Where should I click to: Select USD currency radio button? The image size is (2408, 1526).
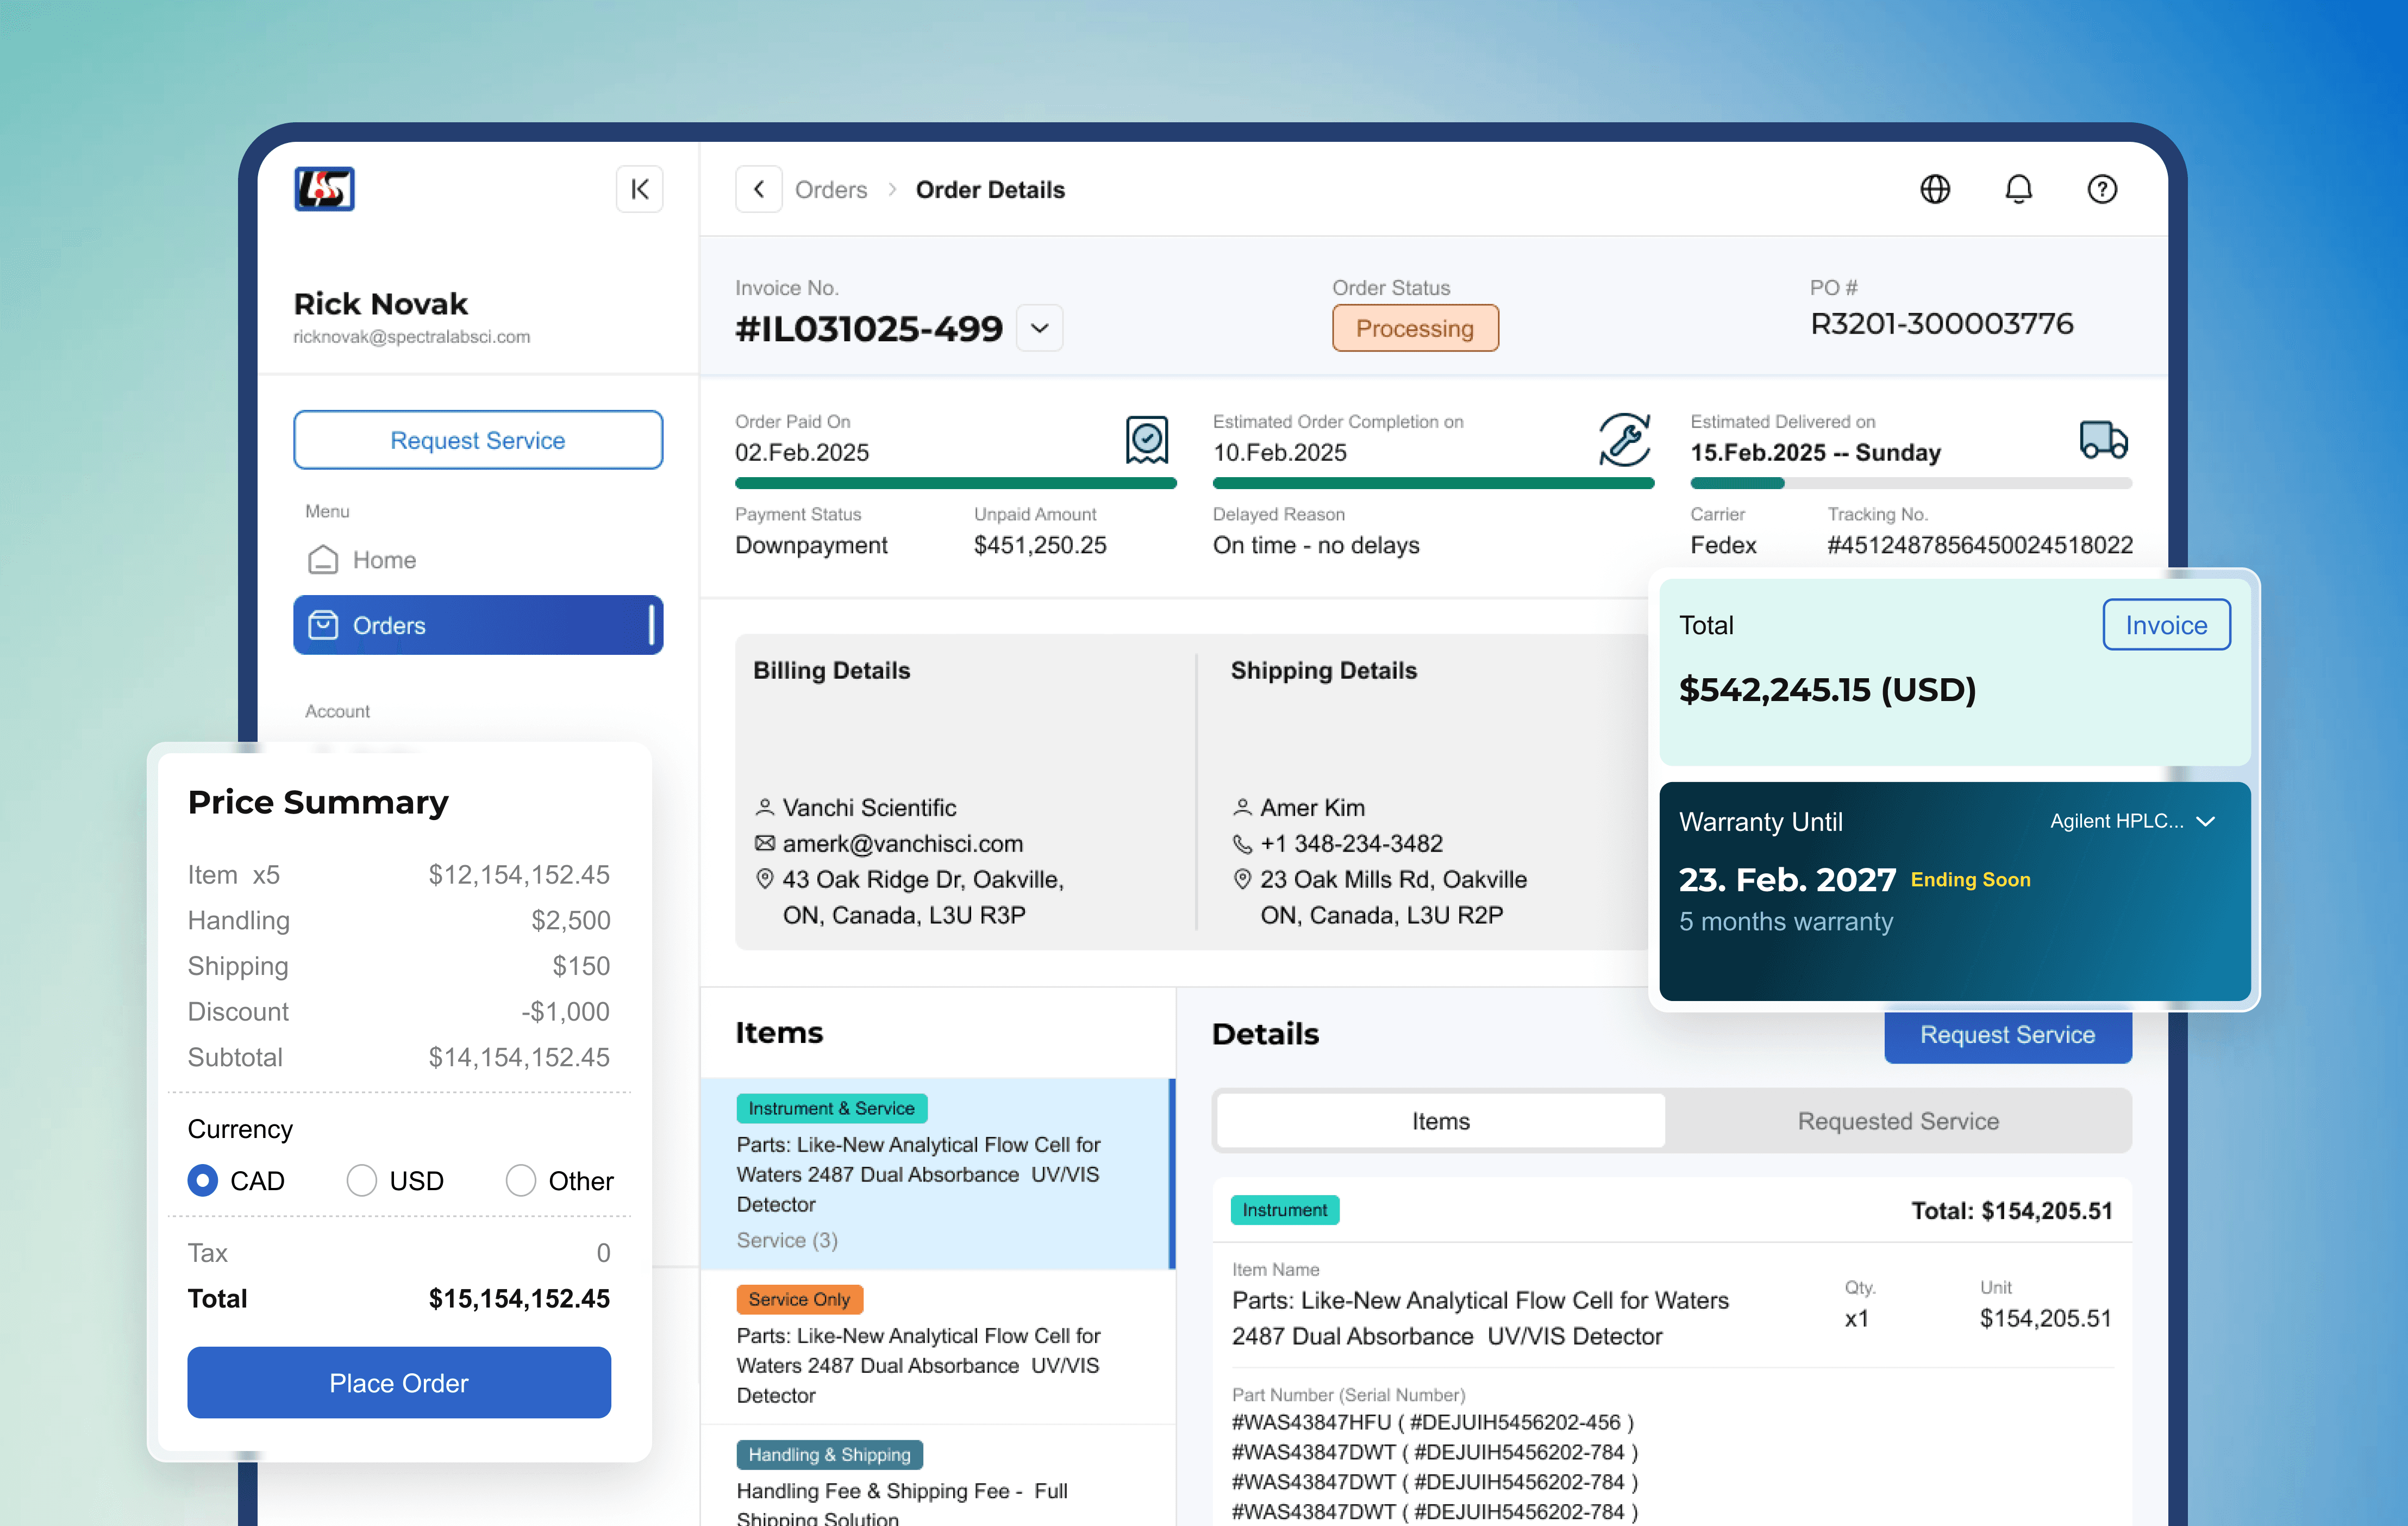point(362,1181)
